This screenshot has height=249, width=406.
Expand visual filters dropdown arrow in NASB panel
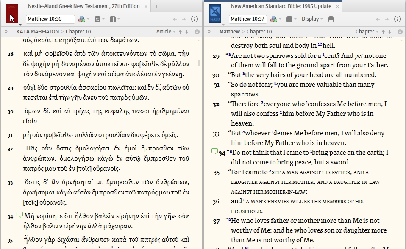coord(280,19)
